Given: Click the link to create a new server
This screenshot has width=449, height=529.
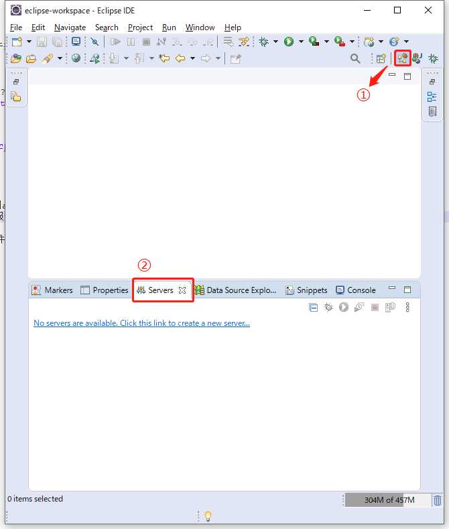Looking at the screenshot, I should coord(141,323).
